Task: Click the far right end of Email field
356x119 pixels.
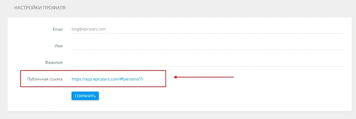Action: point(341,29)
